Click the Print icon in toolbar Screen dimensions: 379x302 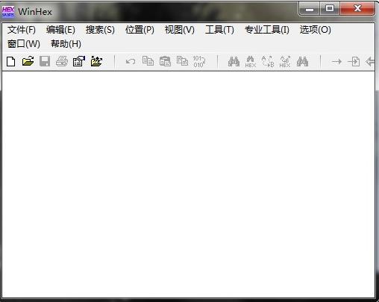62,61
